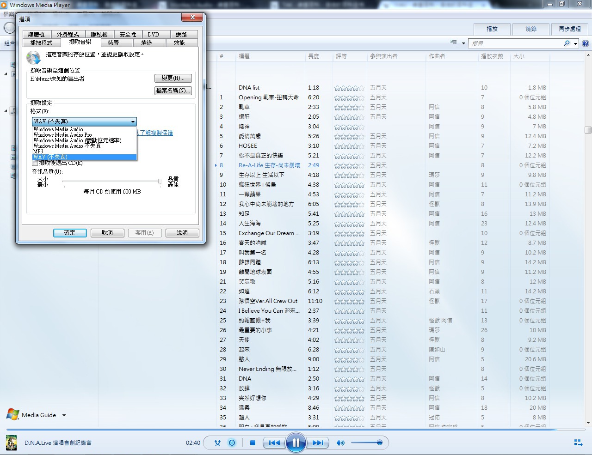Viewport: 592px width, 455px height.
Task: Switch to the 安全性 tab
Action: (128, 34)
